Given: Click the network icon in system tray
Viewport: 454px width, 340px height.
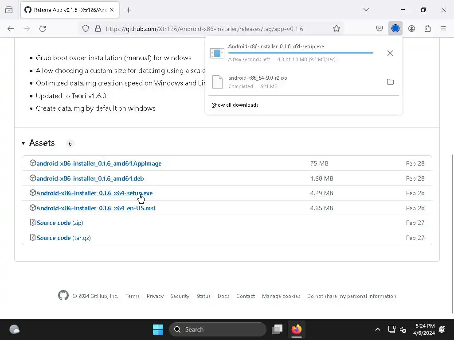Looking at the screenshot, I should point(391,329).
